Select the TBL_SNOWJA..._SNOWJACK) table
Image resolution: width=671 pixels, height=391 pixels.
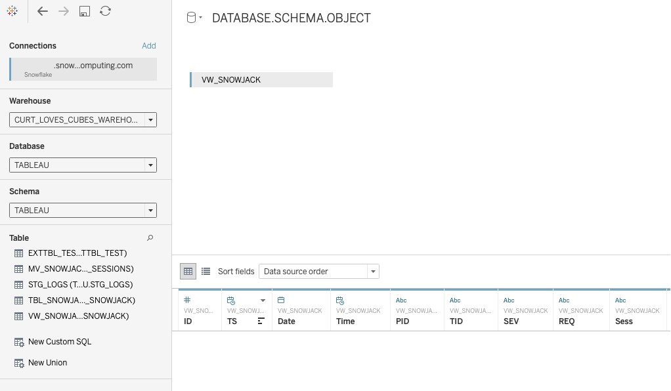coord(81,300)
